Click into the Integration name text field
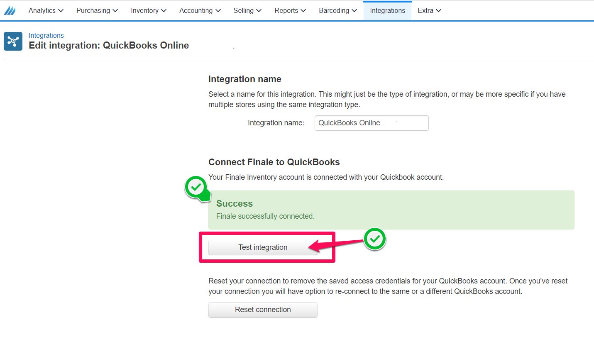Image resolution: width=594 pixels, height=337 pixels. tap(372, 123)
